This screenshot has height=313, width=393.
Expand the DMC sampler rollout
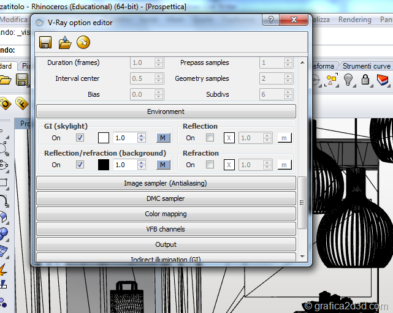click(x=166, y=198)
